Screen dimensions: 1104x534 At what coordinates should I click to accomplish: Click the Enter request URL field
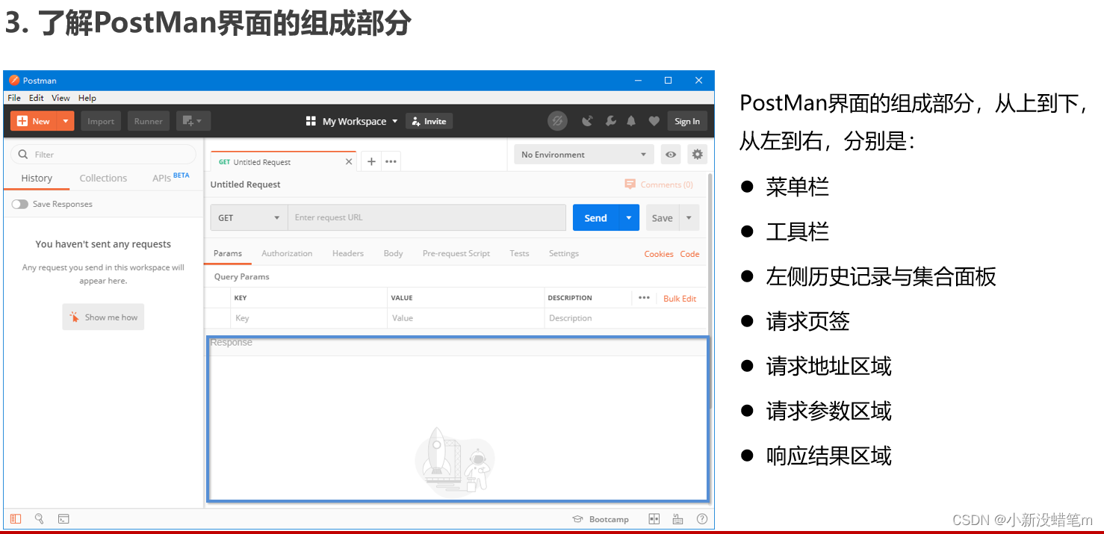[x=427, y=217]
